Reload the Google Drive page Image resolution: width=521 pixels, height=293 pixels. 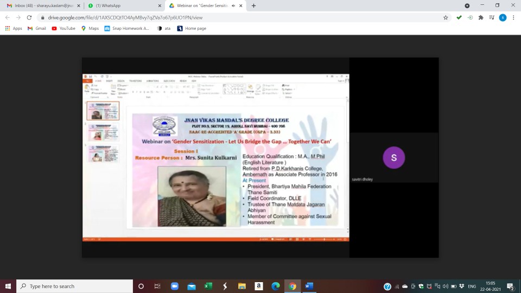(29, 17)
